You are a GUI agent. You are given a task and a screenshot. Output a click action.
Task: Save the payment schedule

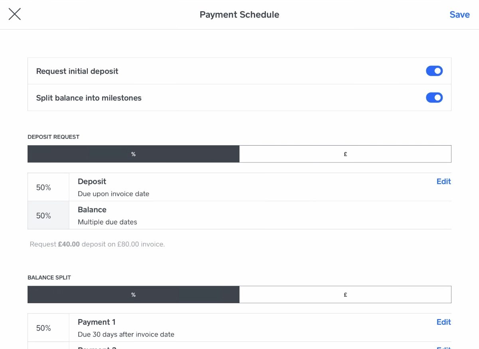point(459,14)
